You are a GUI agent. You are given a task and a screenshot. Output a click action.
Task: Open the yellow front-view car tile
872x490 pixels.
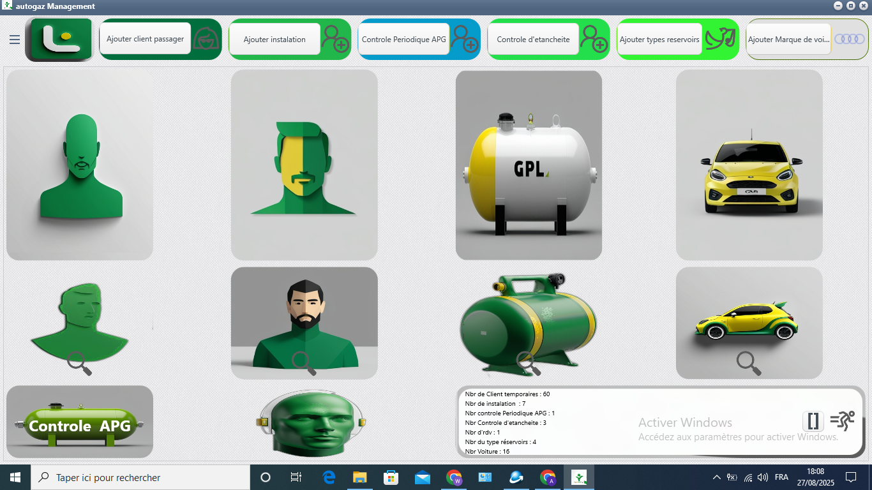click(749, 165)
